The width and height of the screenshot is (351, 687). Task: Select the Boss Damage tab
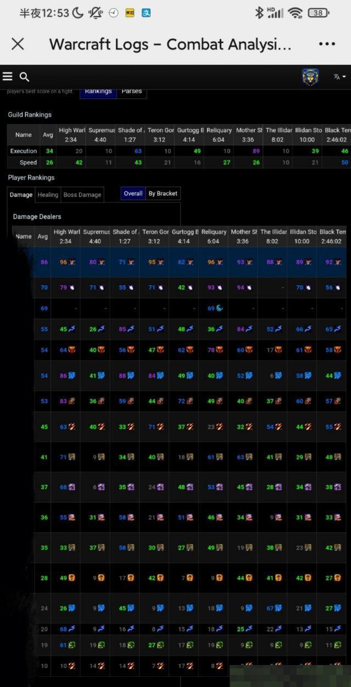[82, 195]
